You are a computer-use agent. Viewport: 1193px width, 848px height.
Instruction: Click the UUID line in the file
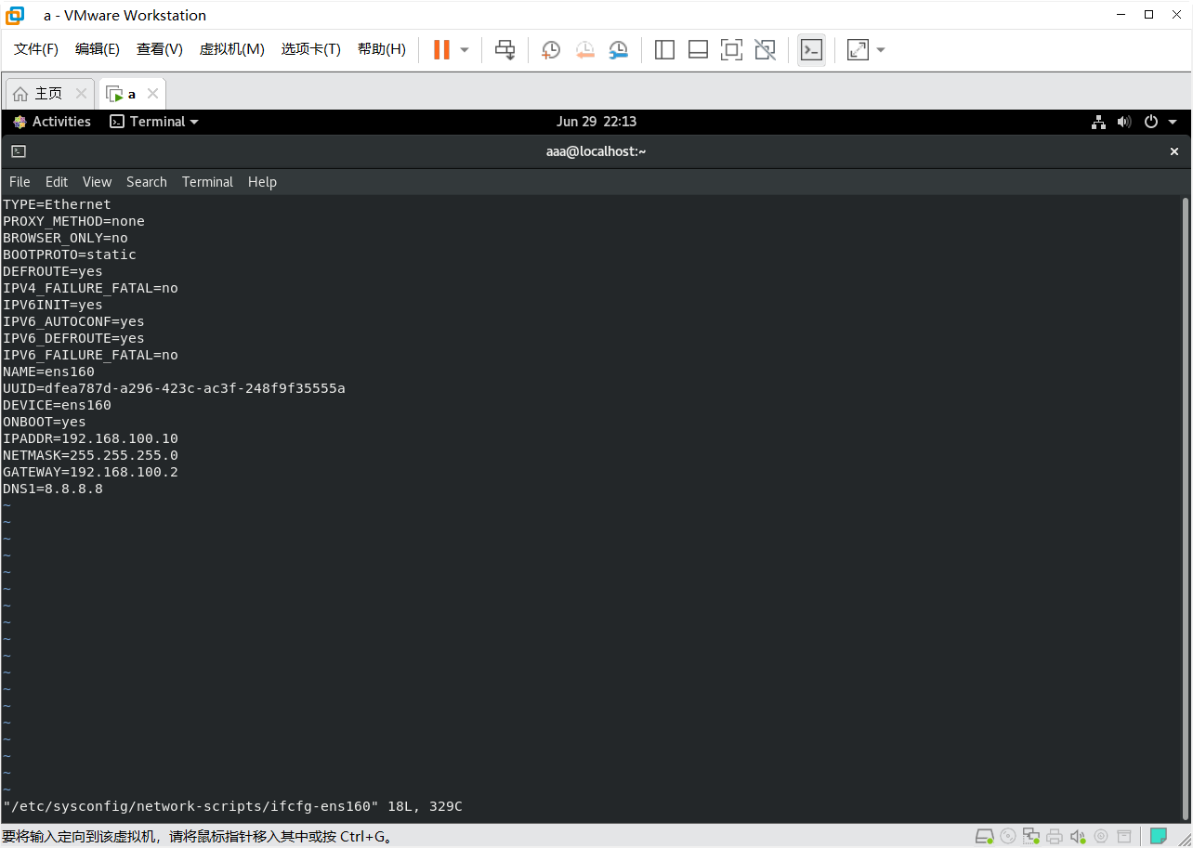(x=174, y=388)
